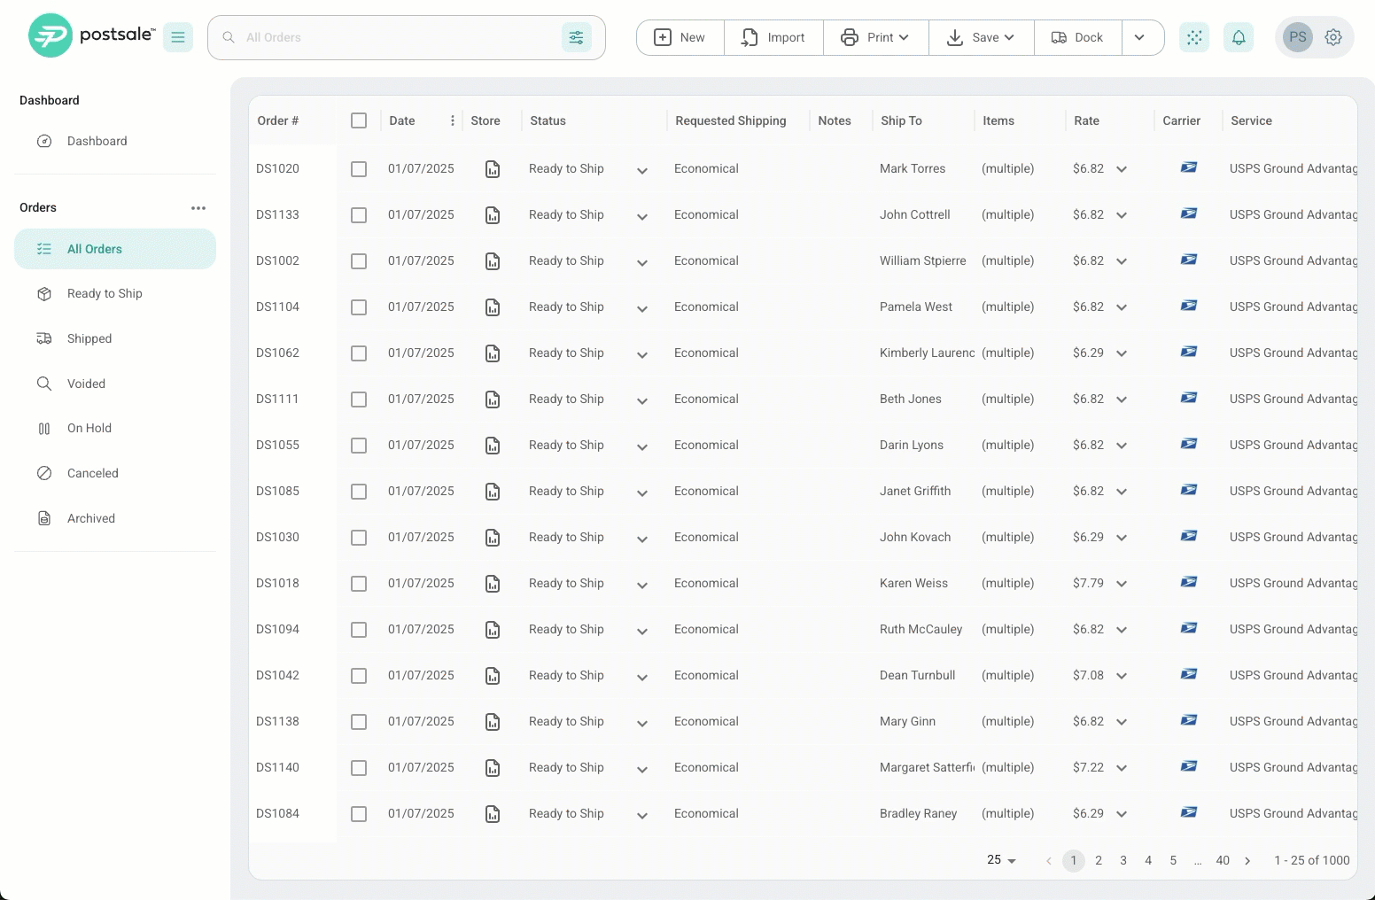Open the settings gear icon
The width and height of the screenshot is (1375, 900).
point(1333,37)
